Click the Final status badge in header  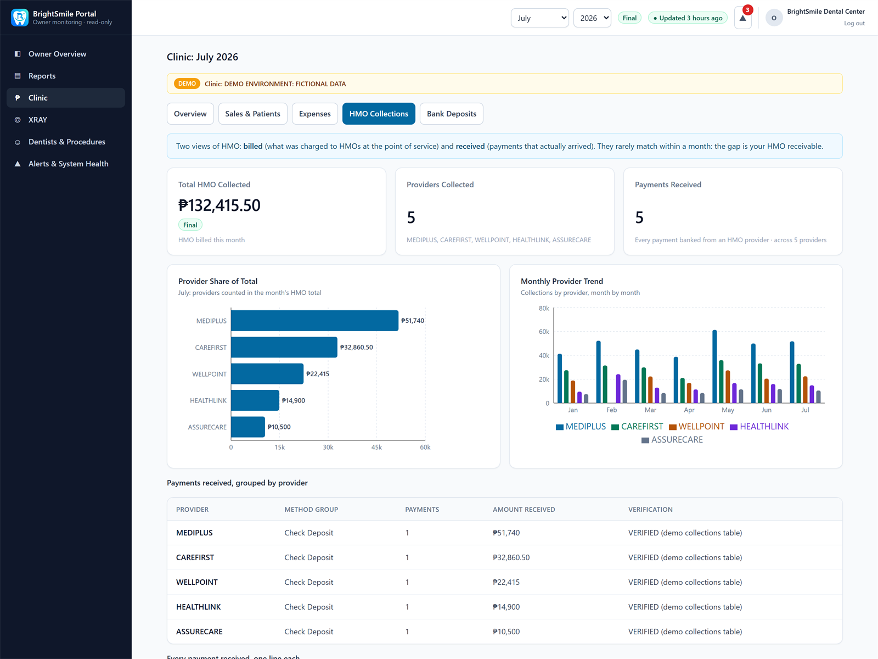(x=629, y=18)
